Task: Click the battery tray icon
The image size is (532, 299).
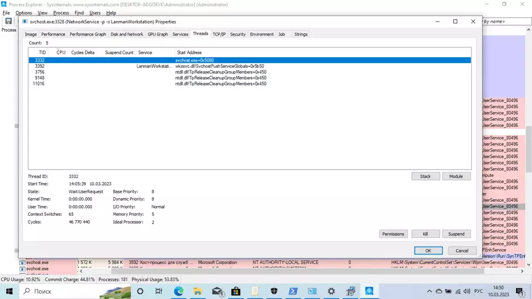Action: pyautogui.click(x=448, y=291)
